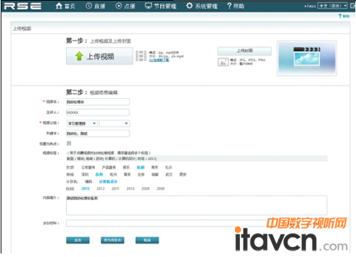The image size is (356, 257).
Task: Select the 2012 year tag
Action: pos(100,189)
